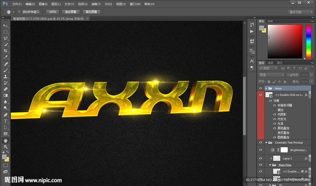This screenshot has height=186, width=316.
Task: Enable the scroll all windows checkbox
Action: (x=19, y=12)
